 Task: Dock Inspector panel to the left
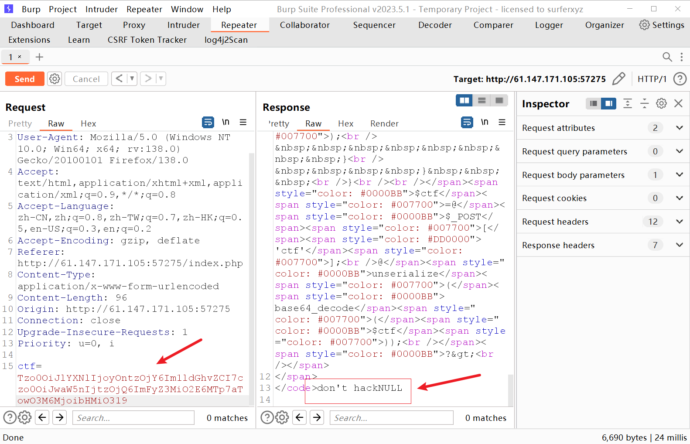tap(593, 103)
